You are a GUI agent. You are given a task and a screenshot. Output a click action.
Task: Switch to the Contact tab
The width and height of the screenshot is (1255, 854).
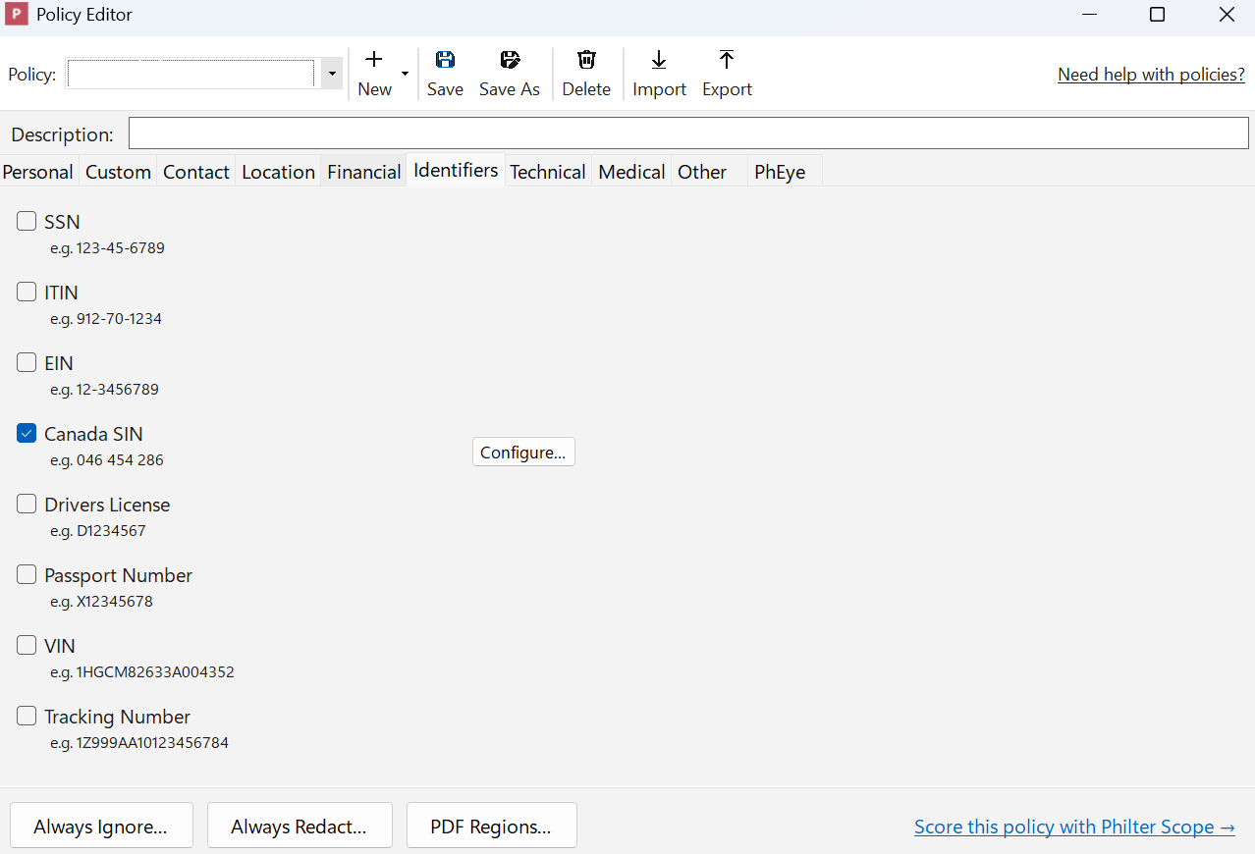pyautogui.click(x=196, y=172)
